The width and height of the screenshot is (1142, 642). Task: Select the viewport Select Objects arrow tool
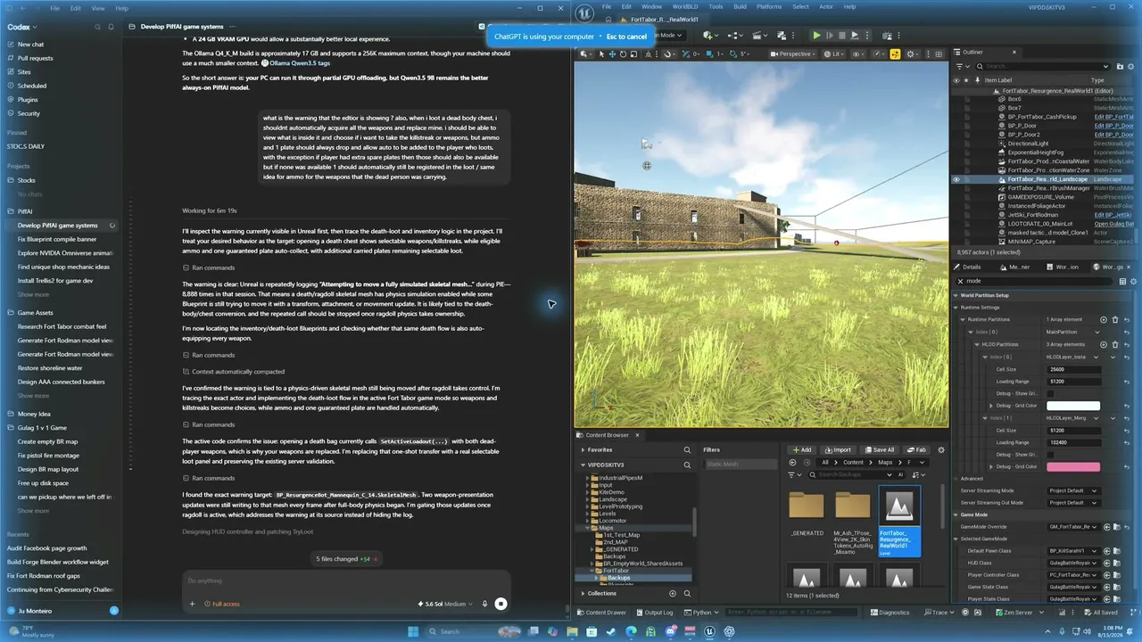[x=601, y=54]
